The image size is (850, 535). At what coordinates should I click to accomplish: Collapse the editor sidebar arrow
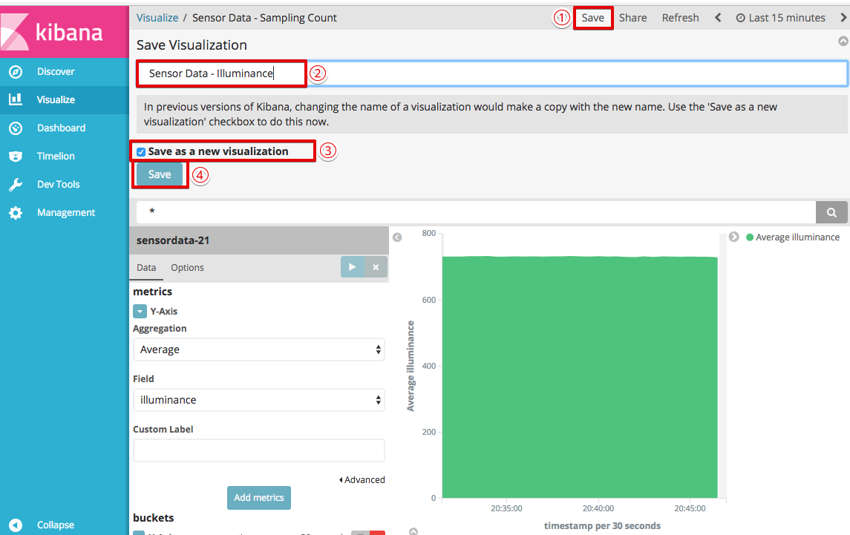[397, 237]
